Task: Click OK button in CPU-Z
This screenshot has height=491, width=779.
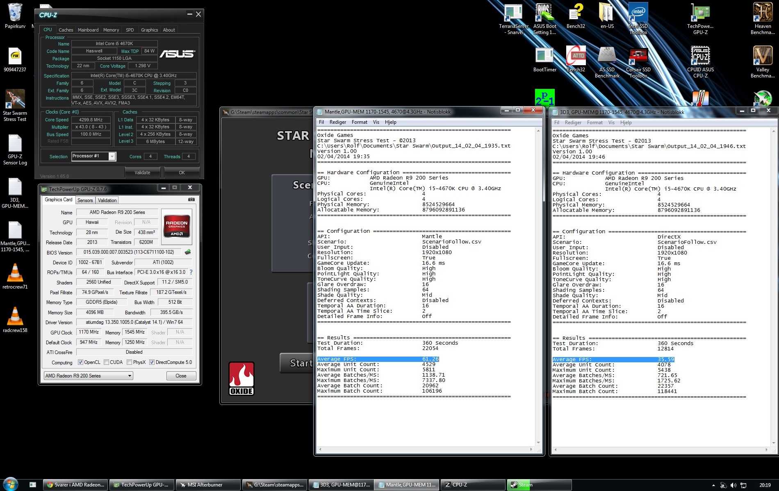Action: coord(182,173)
